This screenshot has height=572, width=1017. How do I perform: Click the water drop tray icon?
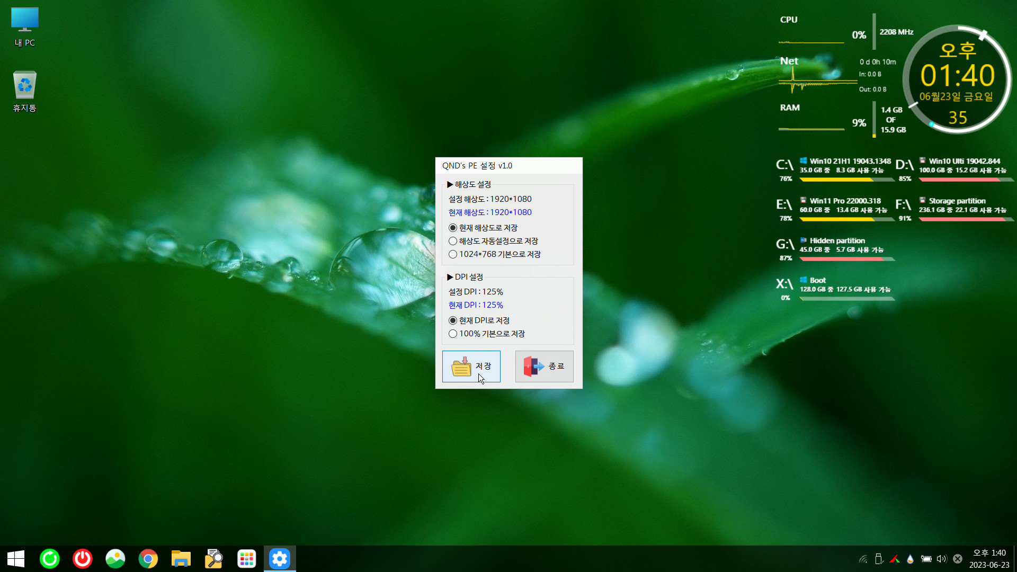point(910,559)
